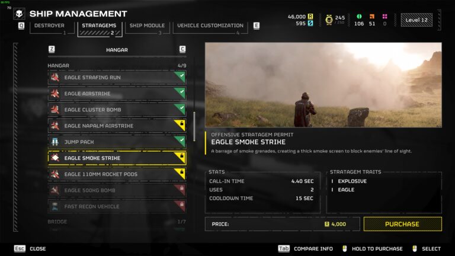Click the medal counter icon showing 245
The width and height of the screenshot is (455, 256).
pyautogui.click(x=329, y=20)
